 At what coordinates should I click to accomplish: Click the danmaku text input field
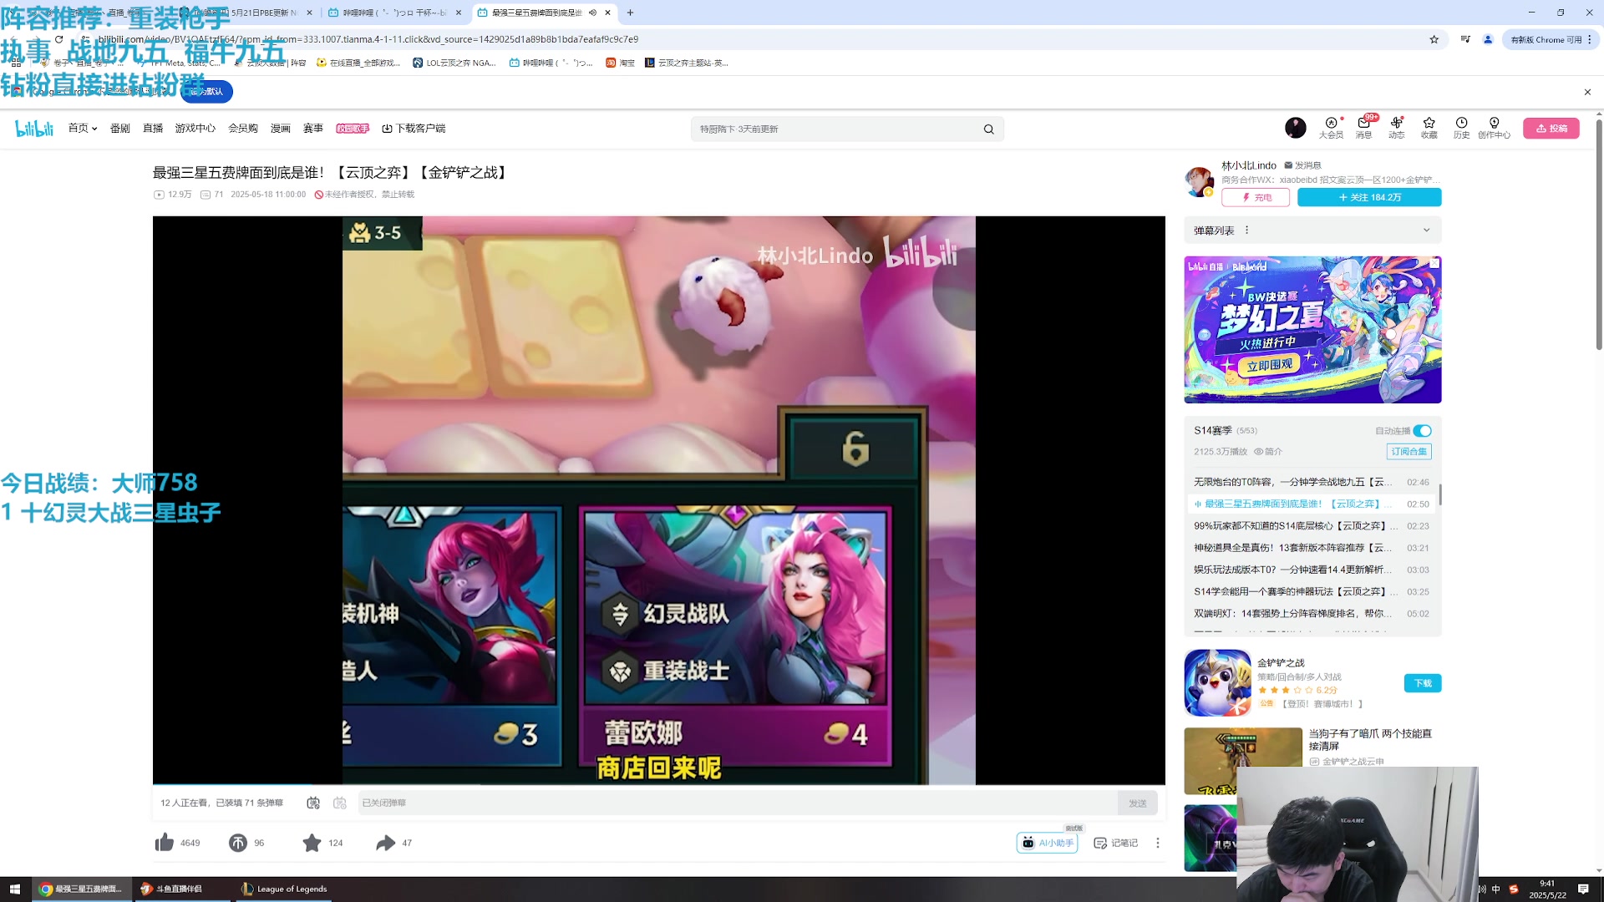click(x=738, y=803)
